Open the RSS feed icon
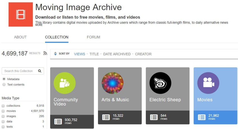 (x=45, y=53)
